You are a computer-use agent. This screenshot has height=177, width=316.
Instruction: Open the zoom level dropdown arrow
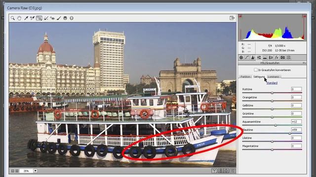tap(35, 171)
